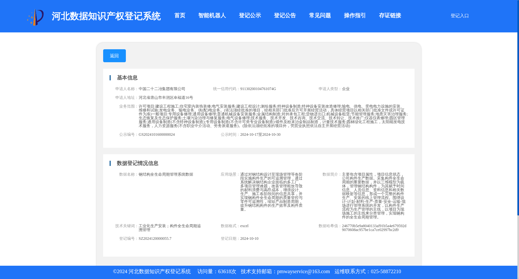Click the 登记入口 link
This screenshot has width=519, height=279.
[460, 16]
